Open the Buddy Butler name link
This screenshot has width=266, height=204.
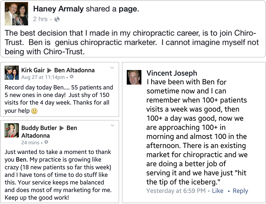click(x=39, y=128)
